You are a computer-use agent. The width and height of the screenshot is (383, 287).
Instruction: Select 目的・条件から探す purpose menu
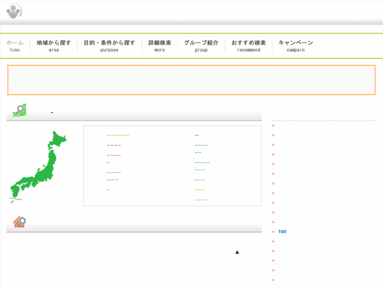[x=109, y=46]
